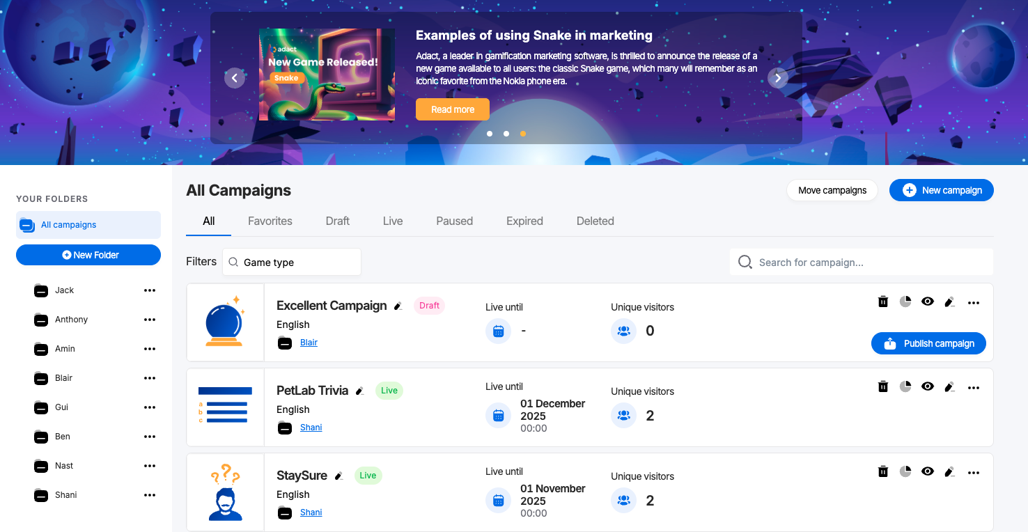The width and height of the screenshot is (1028, 532).
Task: Preview PetLab Trivia with eye icon
Action: click(927, 386)
